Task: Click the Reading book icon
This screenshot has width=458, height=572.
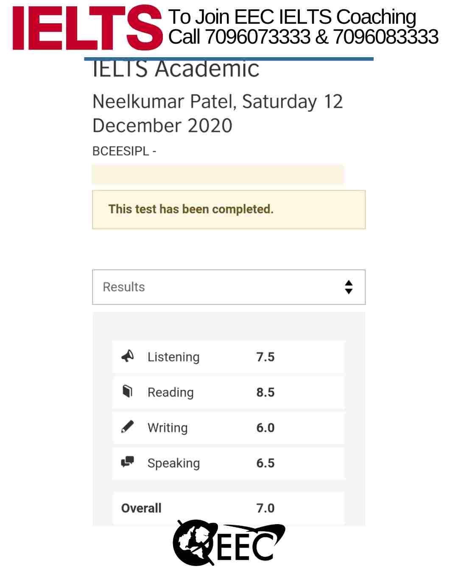Action: (127, 392)
